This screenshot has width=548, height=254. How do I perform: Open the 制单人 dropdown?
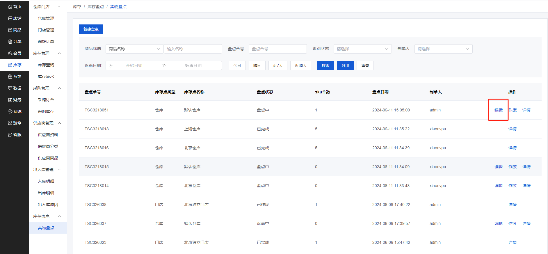point(443,49)
